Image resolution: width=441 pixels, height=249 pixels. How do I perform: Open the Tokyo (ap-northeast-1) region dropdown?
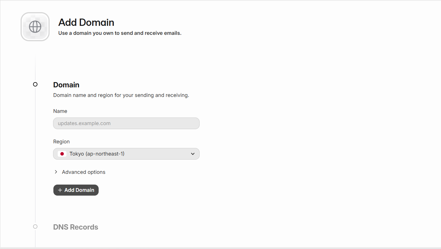tap(126, 154)
